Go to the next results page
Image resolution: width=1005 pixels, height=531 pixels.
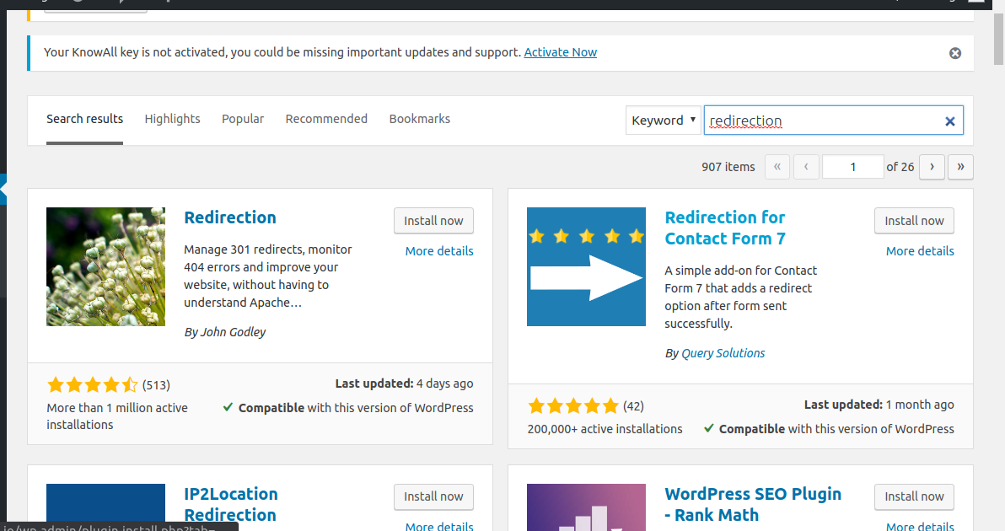[932, 167]
